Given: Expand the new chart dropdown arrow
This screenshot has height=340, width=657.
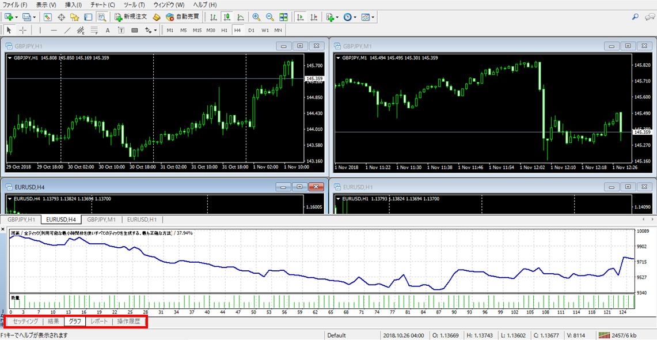Looking at the screenshot, I should (16, 17).
